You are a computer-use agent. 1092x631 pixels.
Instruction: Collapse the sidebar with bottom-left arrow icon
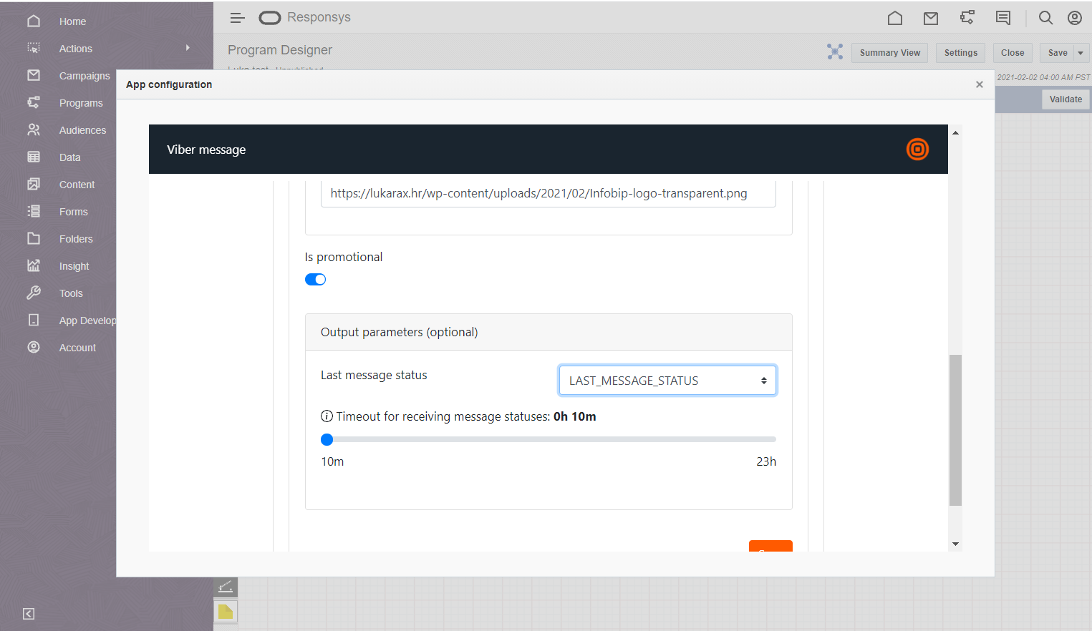pyautogui.click(x=29, y=614)
